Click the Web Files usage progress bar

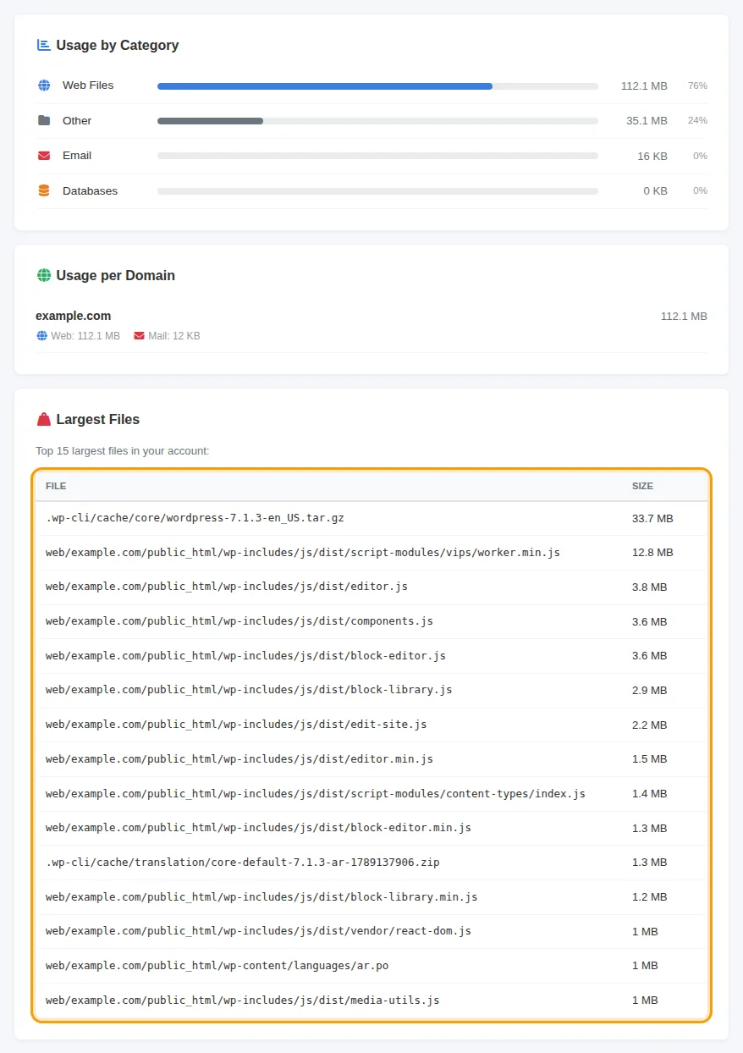tap(377, 86)
